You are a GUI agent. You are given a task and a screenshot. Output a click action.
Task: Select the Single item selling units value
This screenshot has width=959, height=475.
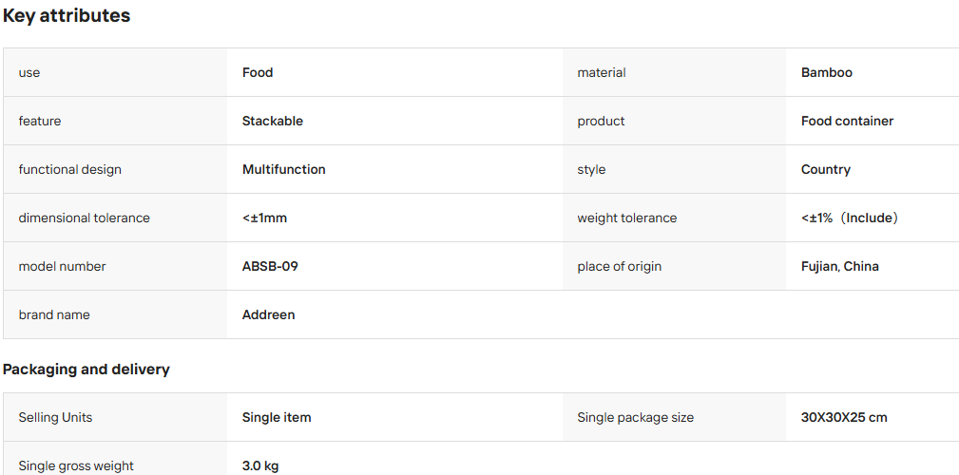277,418
